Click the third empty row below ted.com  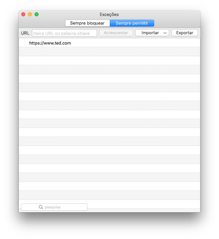point(109,69)
